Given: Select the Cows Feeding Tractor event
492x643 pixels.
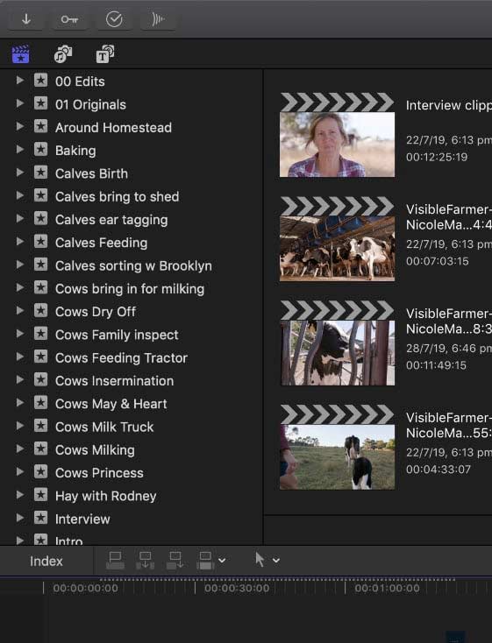Looking at the screenshot, I should coord(122,358).
